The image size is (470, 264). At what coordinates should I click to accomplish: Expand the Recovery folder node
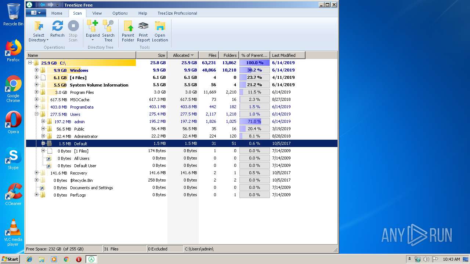coord(36,173)
